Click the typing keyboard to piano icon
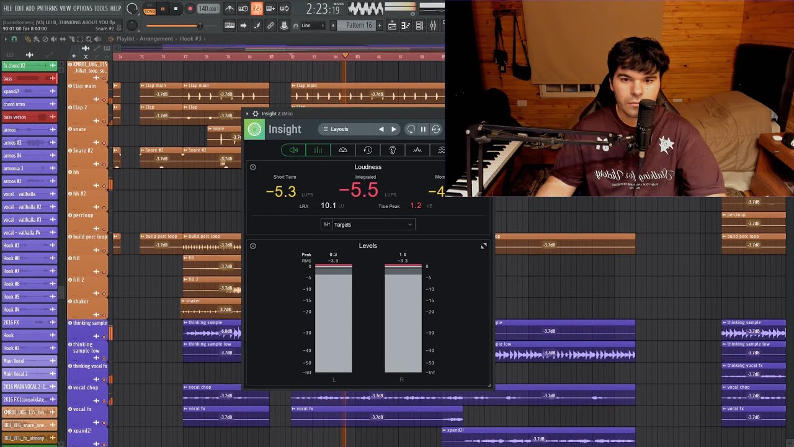The height and width of the screenshot is (447, 794). pyautogui.click(x=230, y=25)
